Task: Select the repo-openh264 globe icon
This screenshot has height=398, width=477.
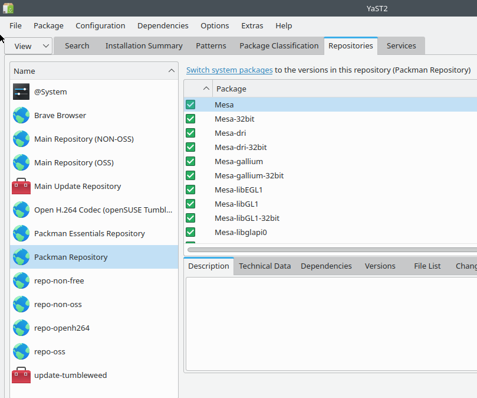Action: coord(21,328)
